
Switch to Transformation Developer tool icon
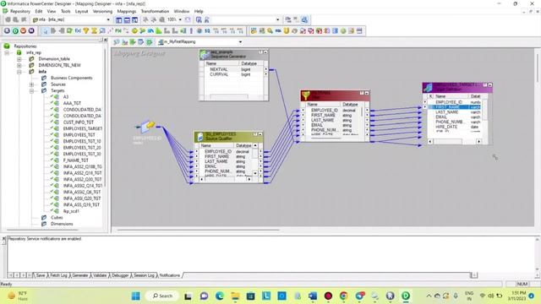[133, 42]
